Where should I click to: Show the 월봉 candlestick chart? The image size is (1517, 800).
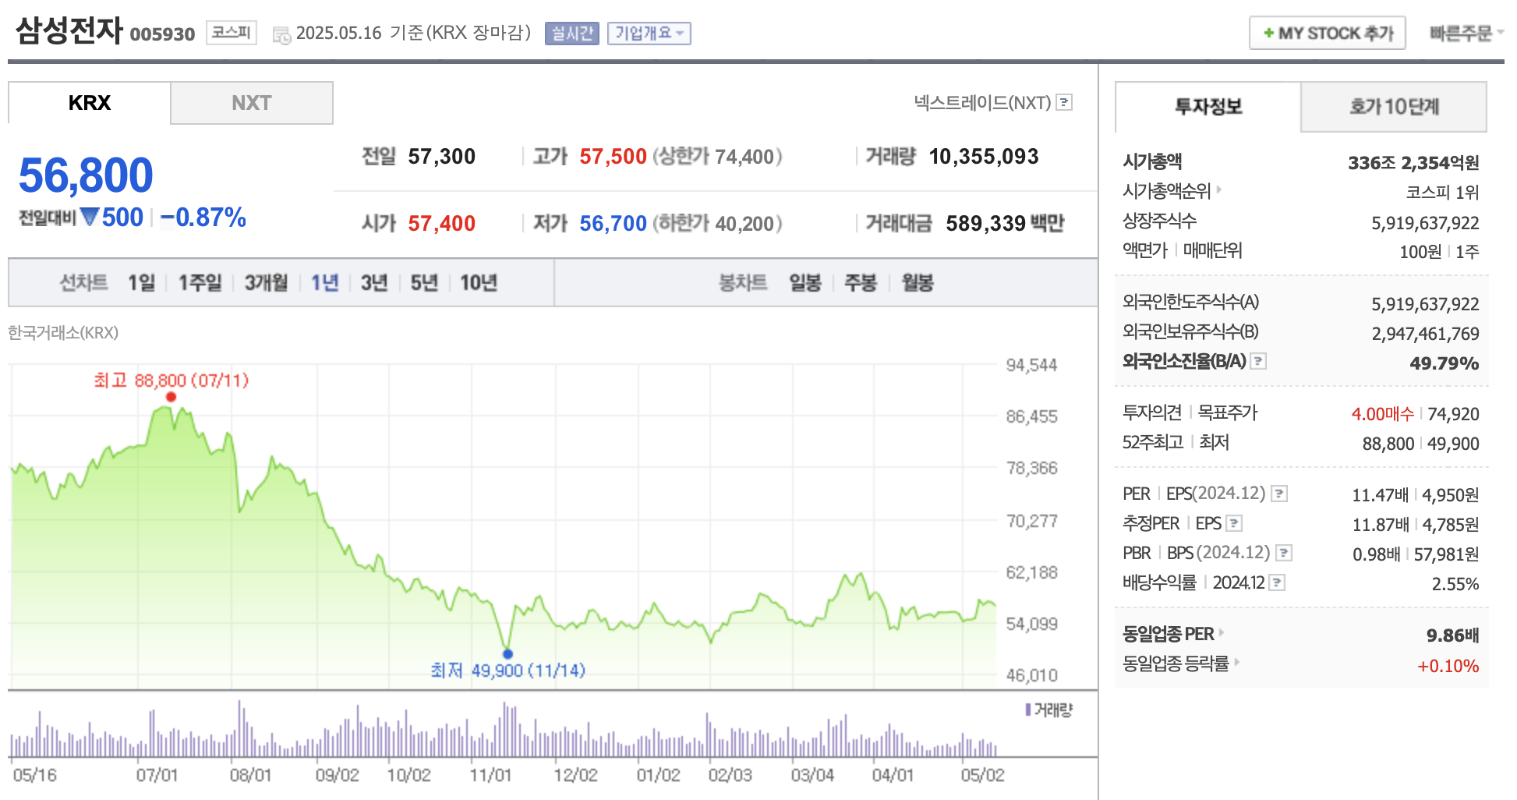[x=918, y=282]
